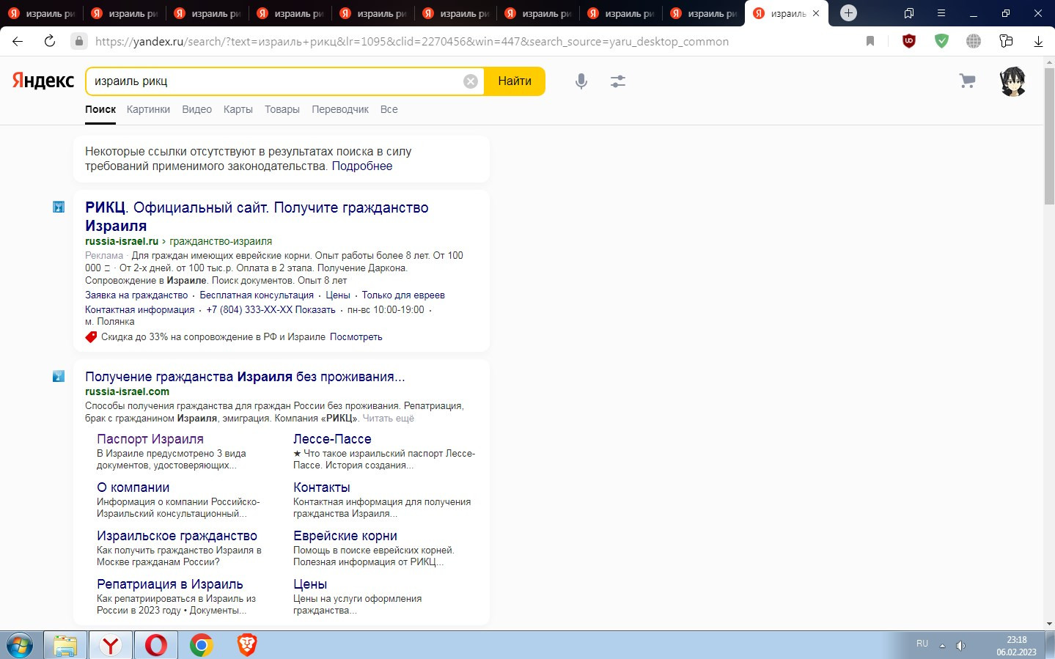Click the red discount tag icon
Viewport: 1055px width, 659px height.
(x=91, y=337)
